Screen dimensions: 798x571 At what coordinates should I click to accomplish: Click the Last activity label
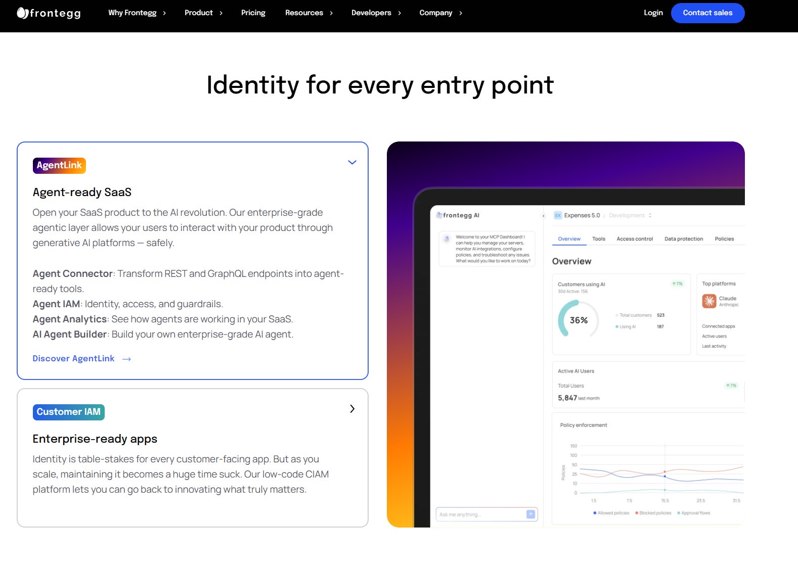[714, 346]
